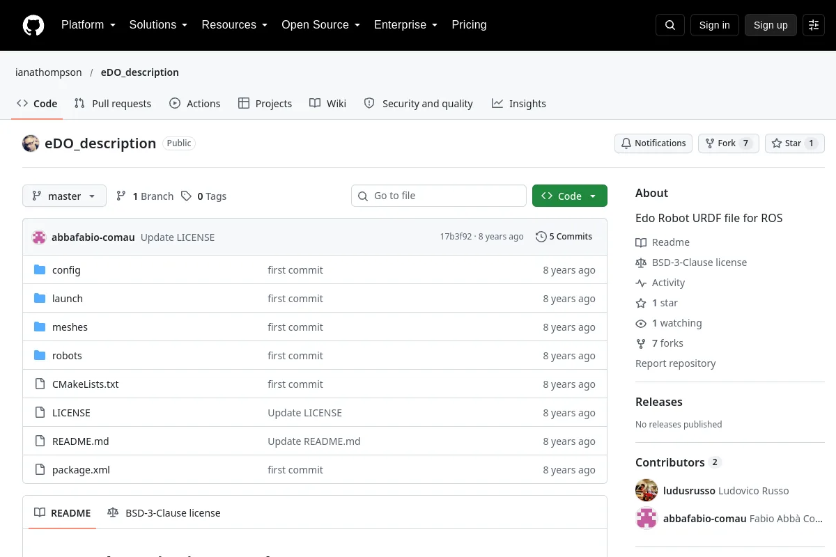This screenshot has height=557, width=836.
Task: Click the Report repository link
Action: point(676,363)
